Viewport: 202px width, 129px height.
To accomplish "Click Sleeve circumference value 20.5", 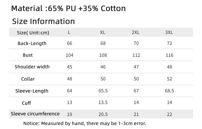I will coord(103,114).
